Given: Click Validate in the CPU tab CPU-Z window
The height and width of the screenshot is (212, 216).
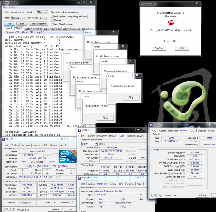Looking at the screenshot, I should [55, 209].
